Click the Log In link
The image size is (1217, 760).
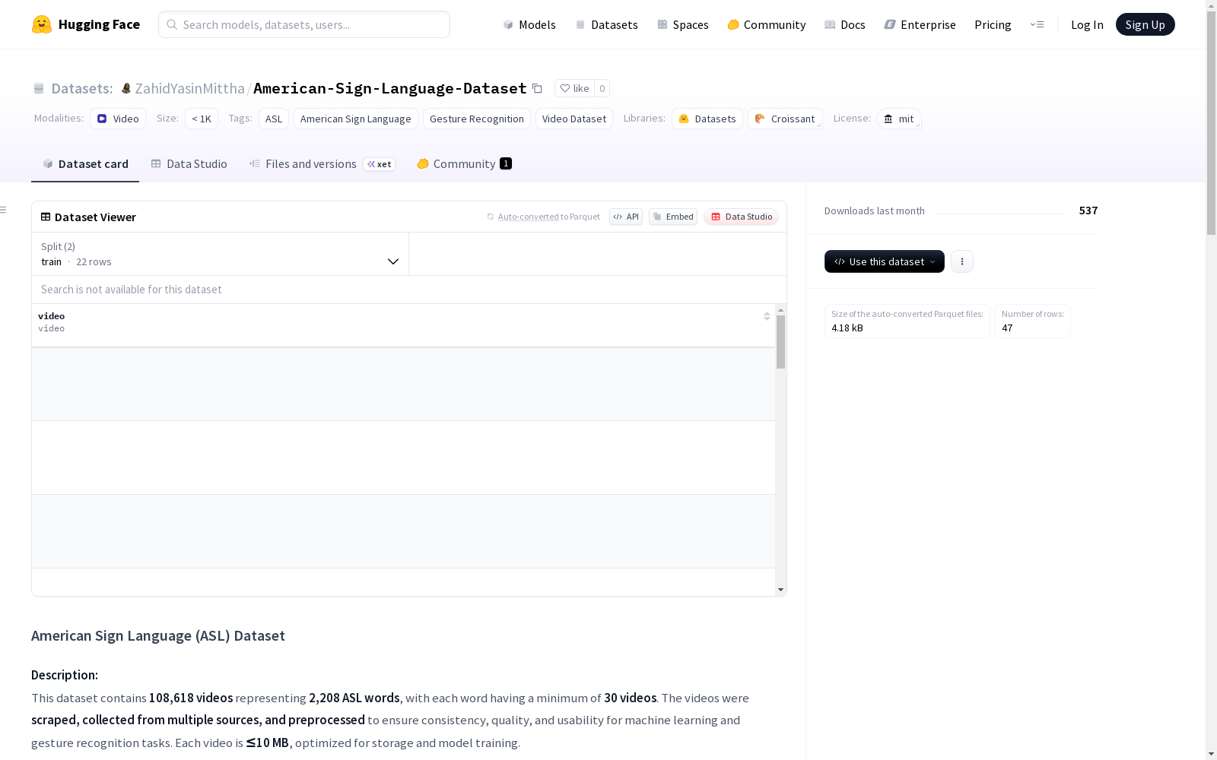click(1087, 24)
